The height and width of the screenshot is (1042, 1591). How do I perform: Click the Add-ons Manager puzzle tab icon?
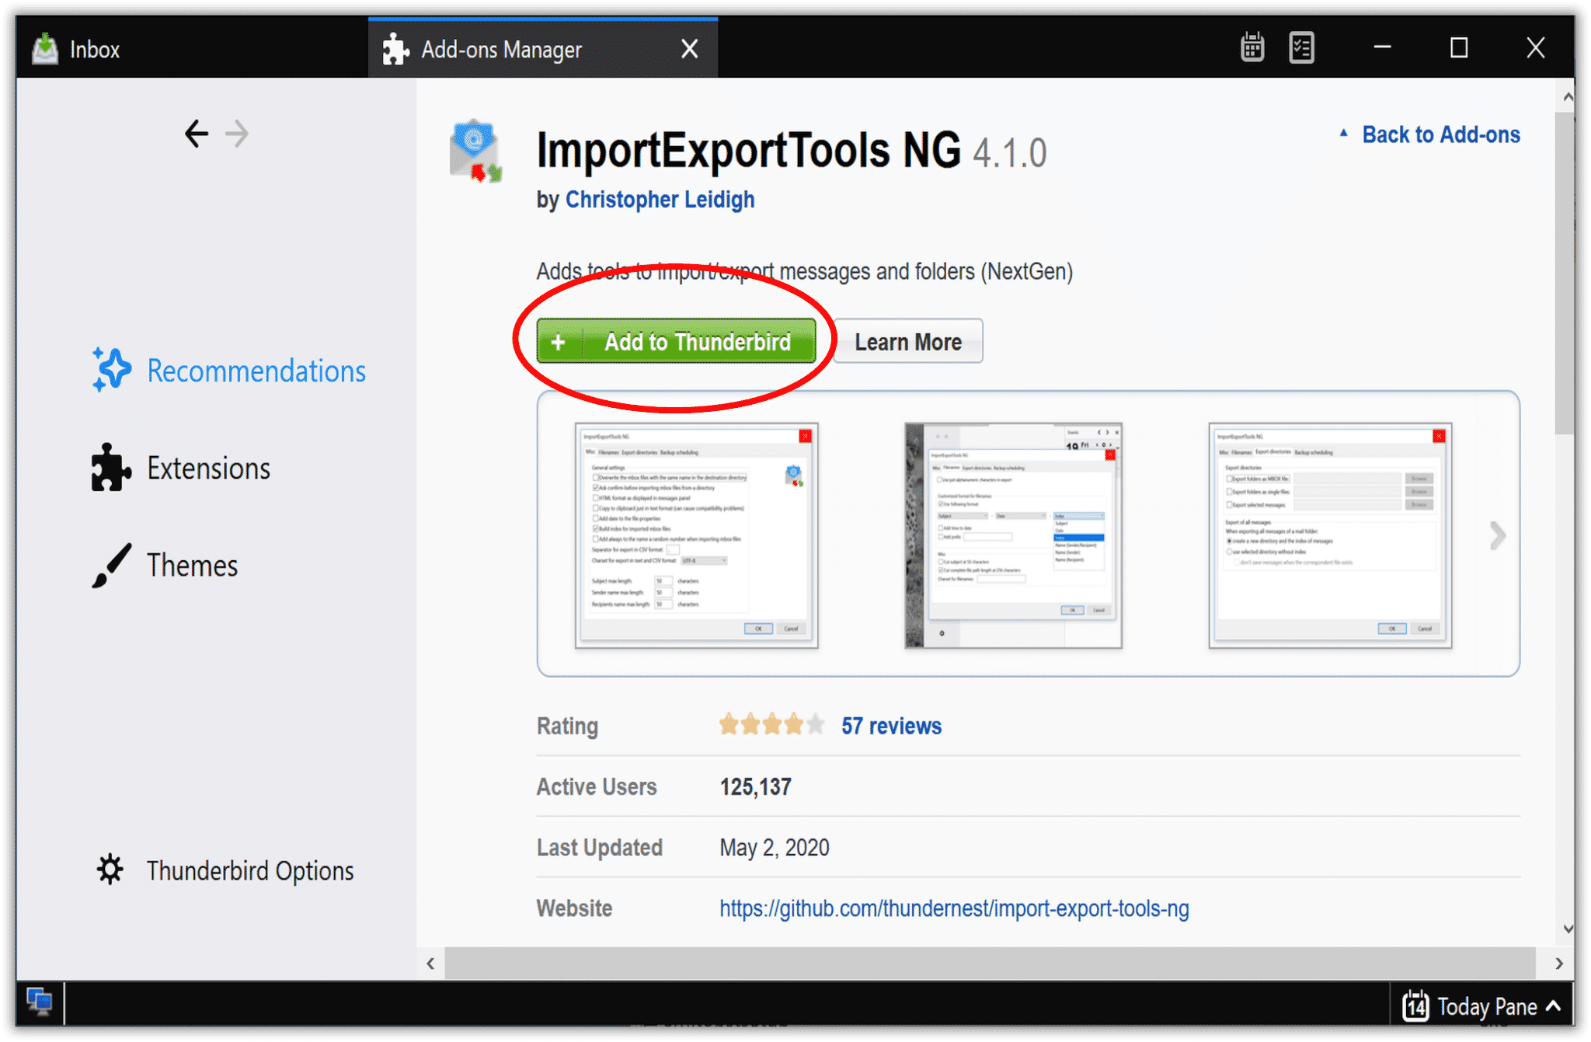[396, 49]
